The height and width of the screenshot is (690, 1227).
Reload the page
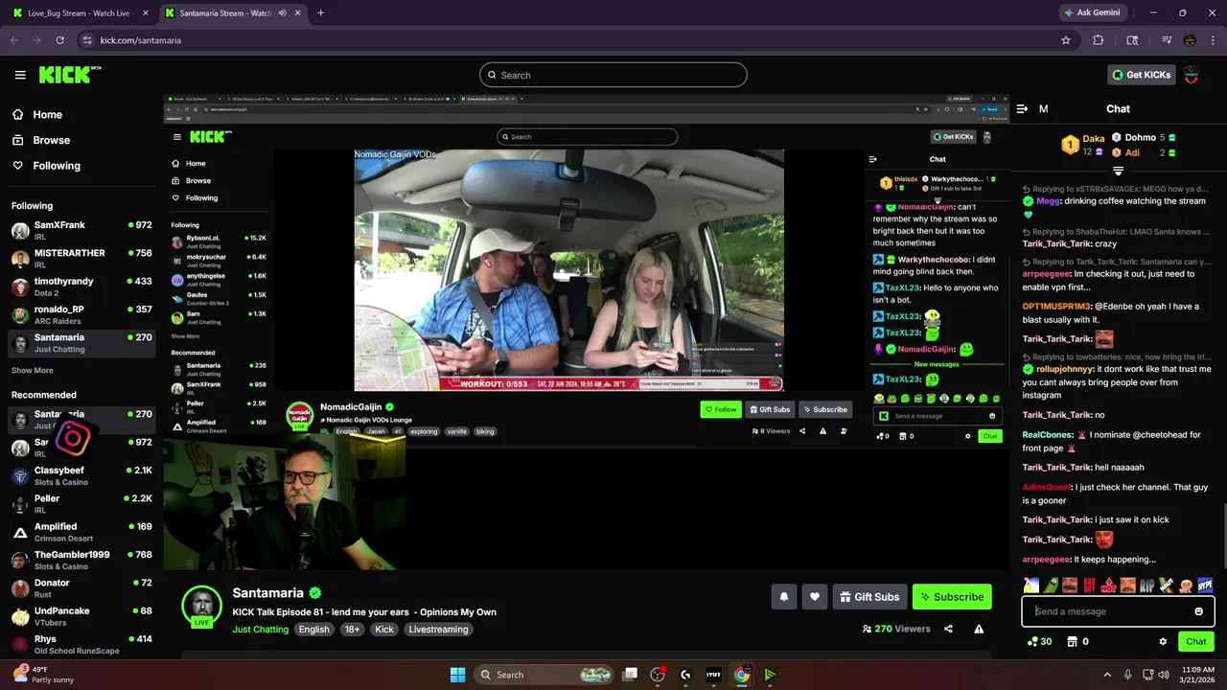click(59, 40)
